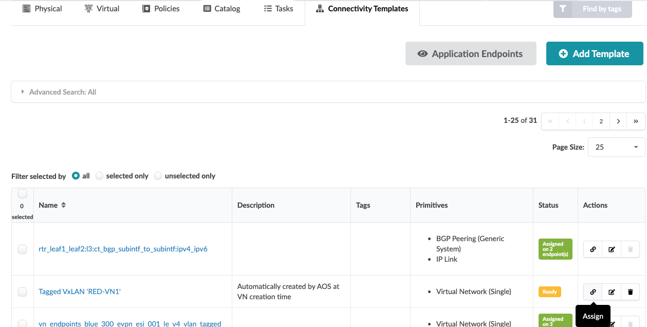Expand the Advanced Search panel
Viewport: 647px width, 327px height.
coord(23,92)
